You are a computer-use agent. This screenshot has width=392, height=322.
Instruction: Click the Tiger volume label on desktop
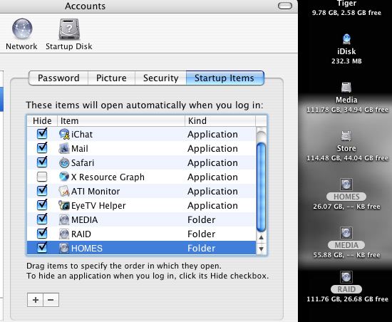pos(346,4)
